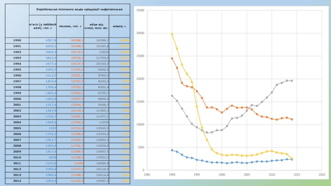Image resolution: width=331 pixels, height=186 pixels.
Task: Select year cell 2003 in the table
Action: [17, 117]
